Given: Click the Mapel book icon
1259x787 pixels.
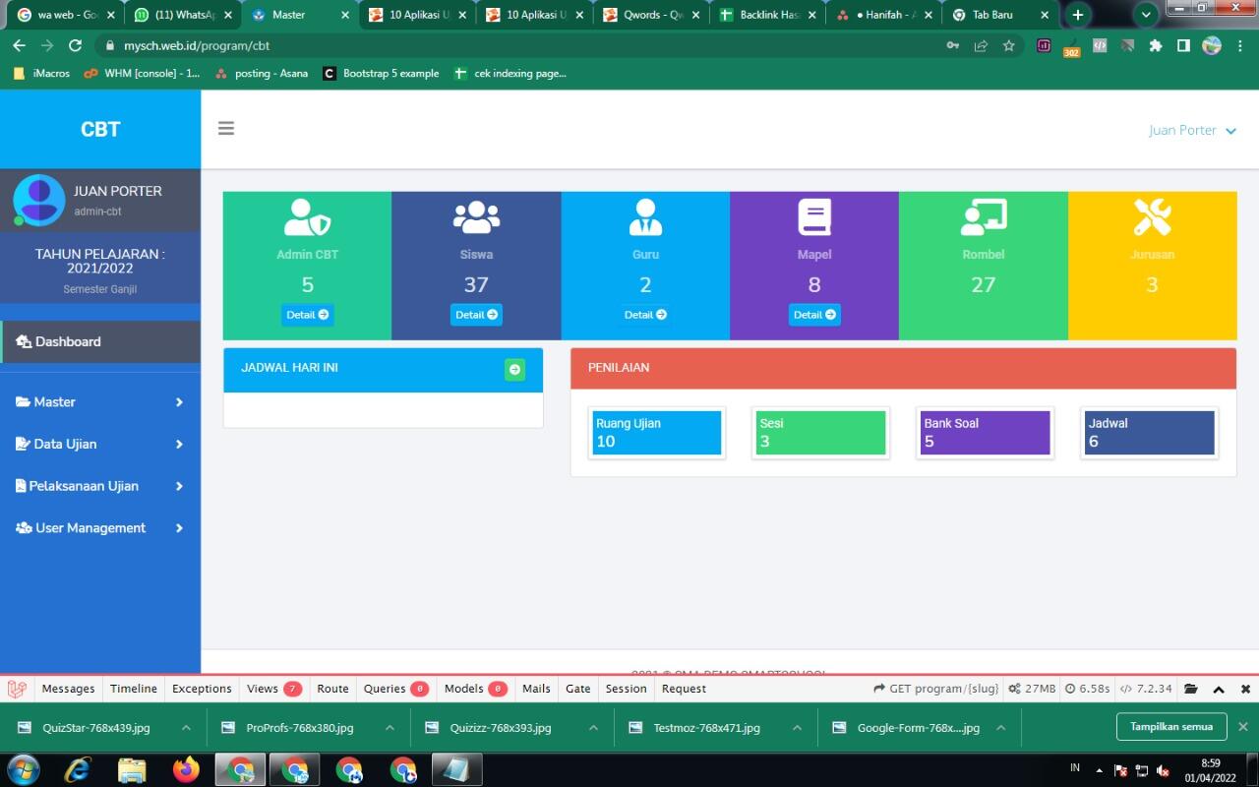Looking at the screenshot, I should coord(814,217).
